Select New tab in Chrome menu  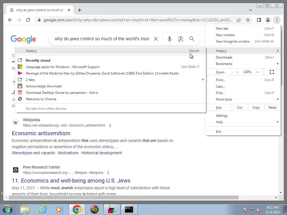tap(243, 29)
